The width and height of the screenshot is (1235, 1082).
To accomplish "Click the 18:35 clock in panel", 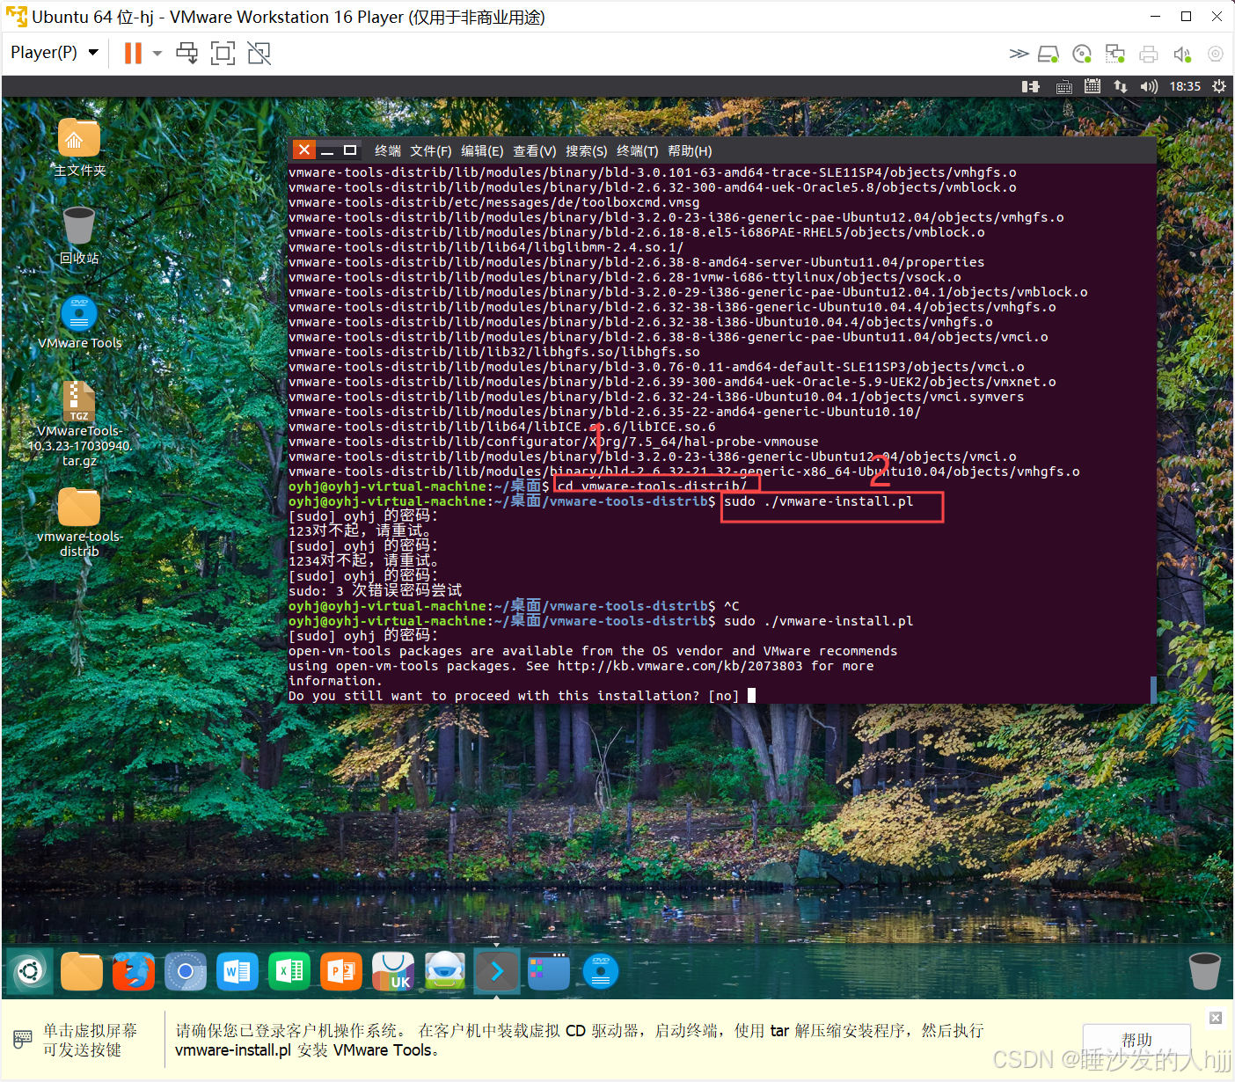I will [x=1185, y=86].
